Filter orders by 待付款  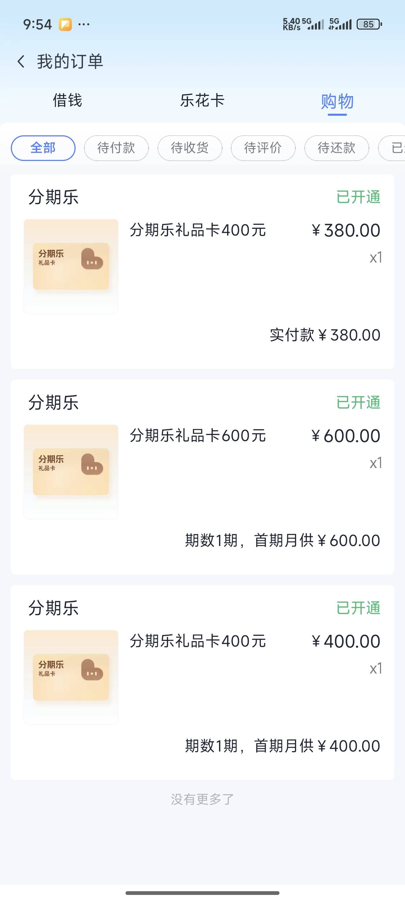[x=116, y=148]
